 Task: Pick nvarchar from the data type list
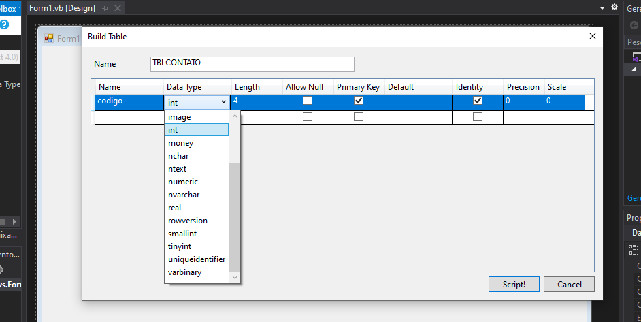click(196, 195)
